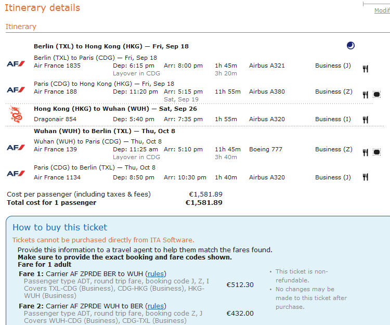390x325 pixels.
Task: Click the Air France logo beside flight 139
Action: pyautogui.click(x=16, y=148)
